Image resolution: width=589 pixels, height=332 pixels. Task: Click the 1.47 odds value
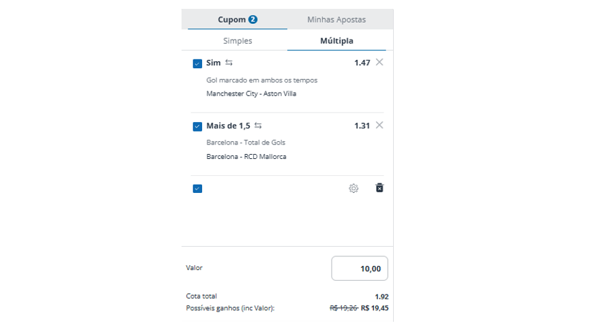coord(362,63)
